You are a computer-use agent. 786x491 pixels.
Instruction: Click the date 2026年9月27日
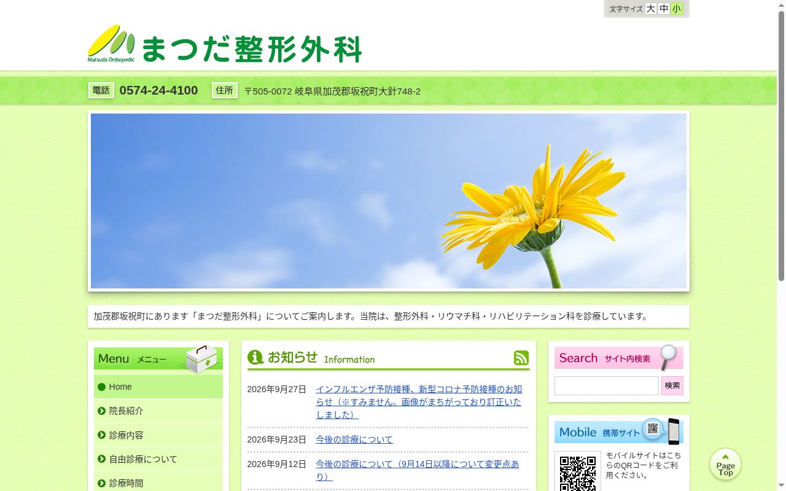tap(276, 389)
